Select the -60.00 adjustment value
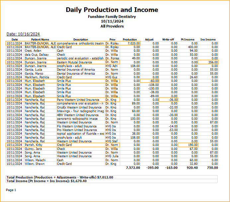This screenshot has width=230, height=202. tap(150, 81)
